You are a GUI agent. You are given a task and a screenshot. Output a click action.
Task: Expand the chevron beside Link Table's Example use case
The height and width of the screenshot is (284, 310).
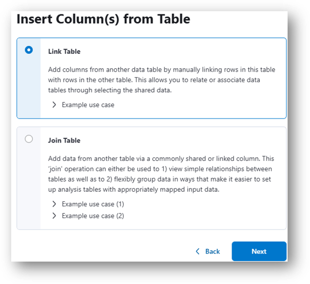(54, 105)
